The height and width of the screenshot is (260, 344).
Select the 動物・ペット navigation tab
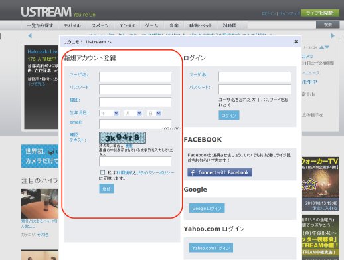click(x=201, y=25)
